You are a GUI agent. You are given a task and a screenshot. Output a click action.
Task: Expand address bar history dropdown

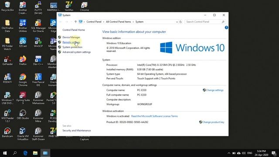[x=177, y=22]
